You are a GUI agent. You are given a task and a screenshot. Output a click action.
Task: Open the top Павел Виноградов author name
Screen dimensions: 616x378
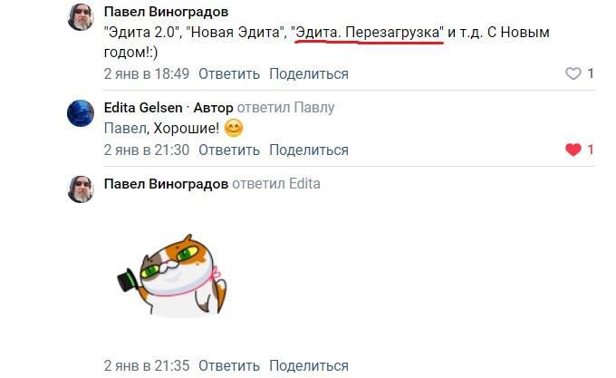point(166,12)
